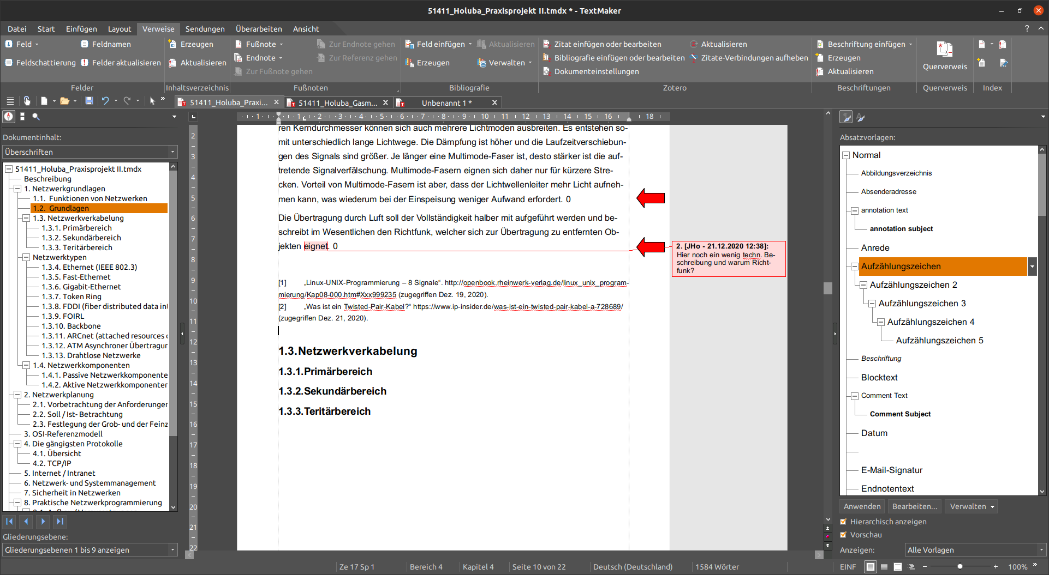This screenshot has height=575, width=1049.
Task: Click the document vertical scrollbar thumb
Action: (x=828, y=288)
